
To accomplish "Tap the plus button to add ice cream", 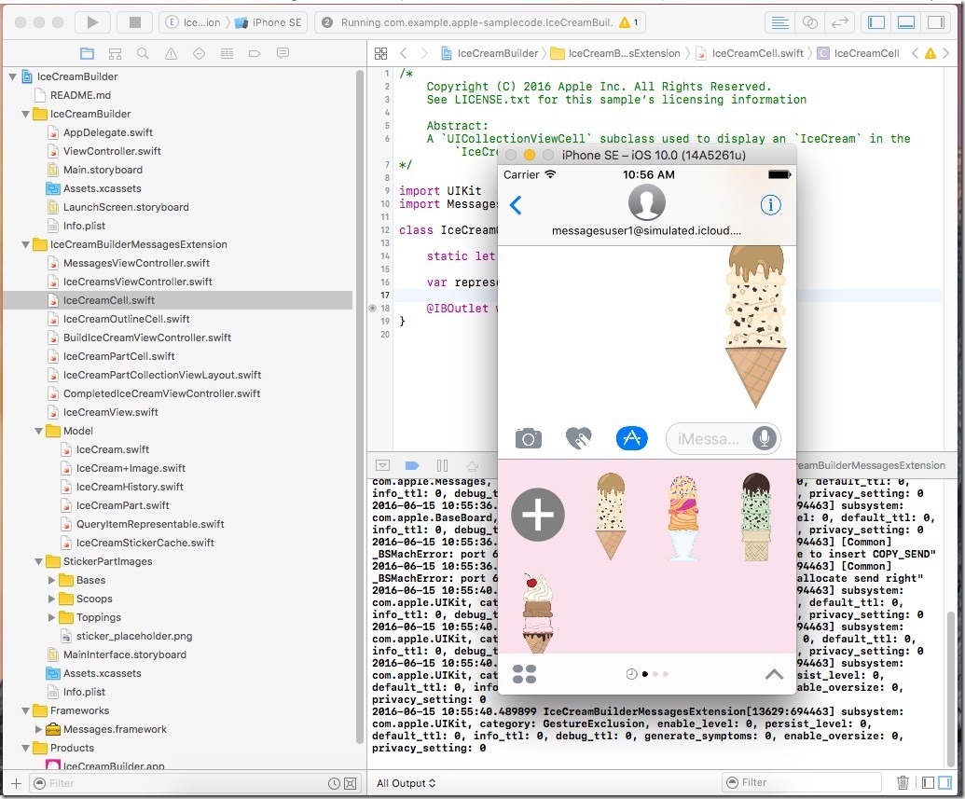I will point(538,515).
